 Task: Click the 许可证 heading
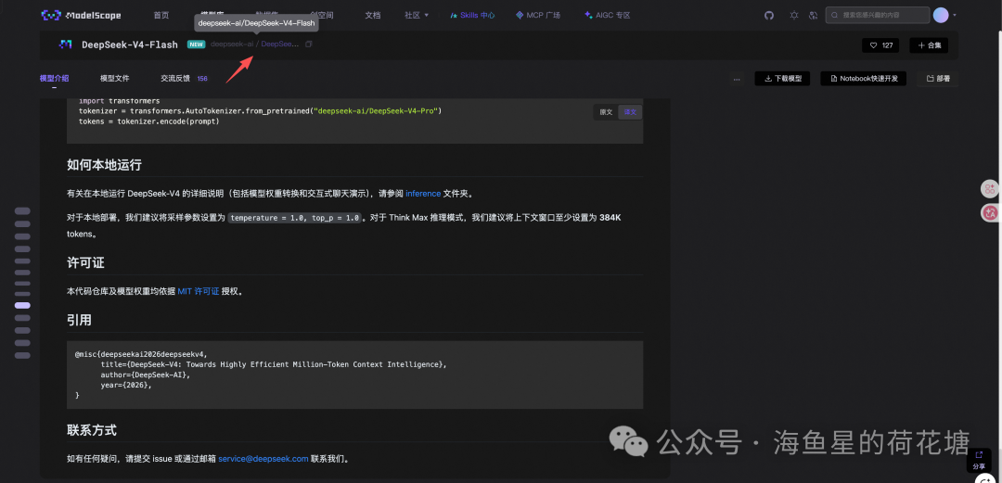(x=85, y=262)
